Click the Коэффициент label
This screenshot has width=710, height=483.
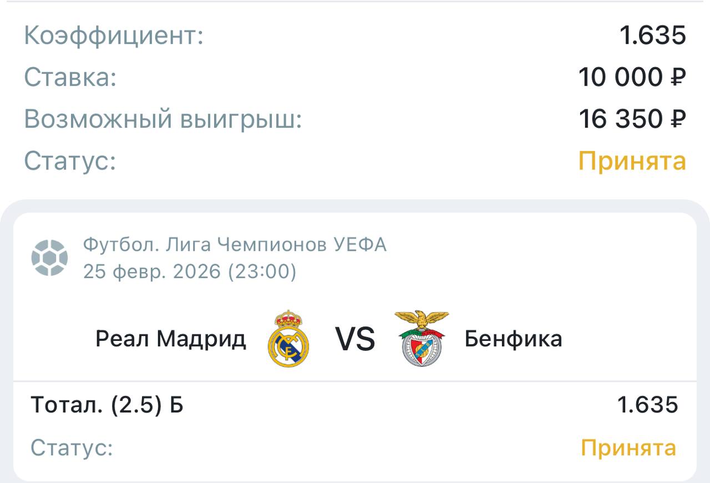(114, 36)
